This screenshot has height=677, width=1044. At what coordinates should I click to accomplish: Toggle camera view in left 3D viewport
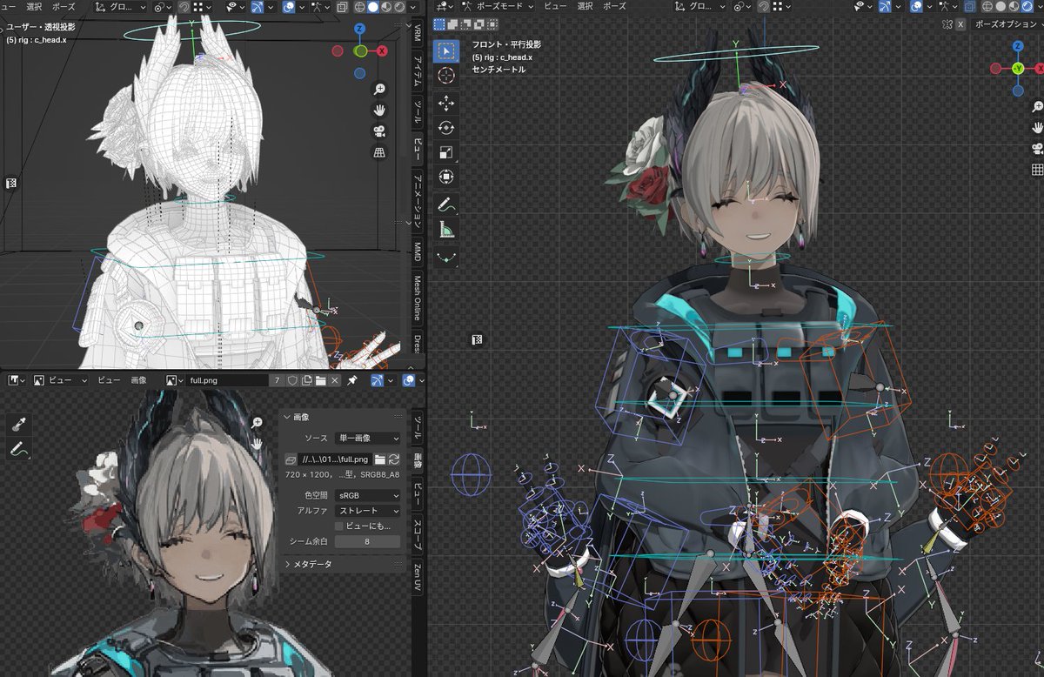click(379, 131)
